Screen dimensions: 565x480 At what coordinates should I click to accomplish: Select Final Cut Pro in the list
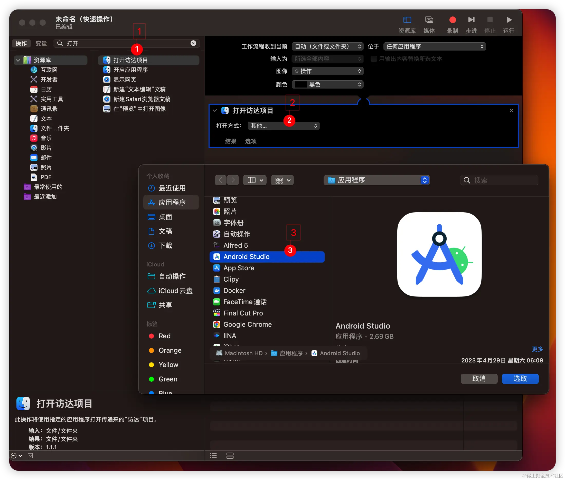[267, 313]
